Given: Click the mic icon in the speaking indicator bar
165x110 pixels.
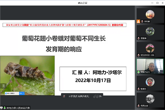Looking at the screenshot, I should [64, 97].
